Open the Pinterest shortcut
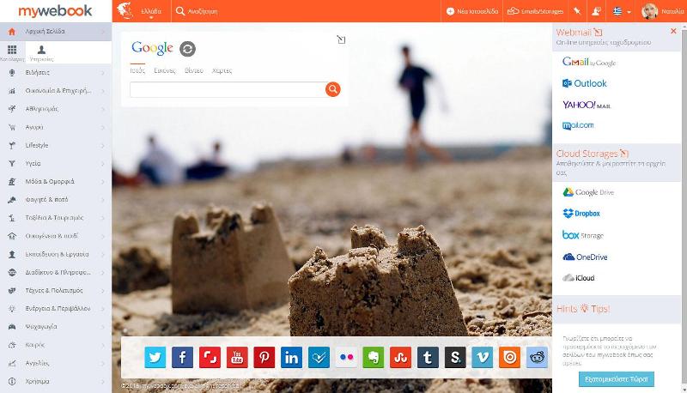This screenshot has height=393, width=687. 264,357
